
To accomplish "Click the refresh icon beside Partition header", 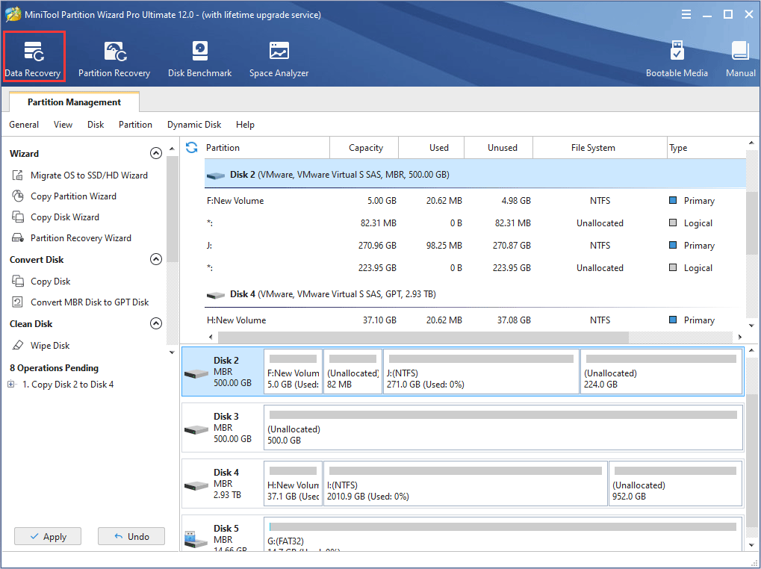I will [x=192, y=148].
